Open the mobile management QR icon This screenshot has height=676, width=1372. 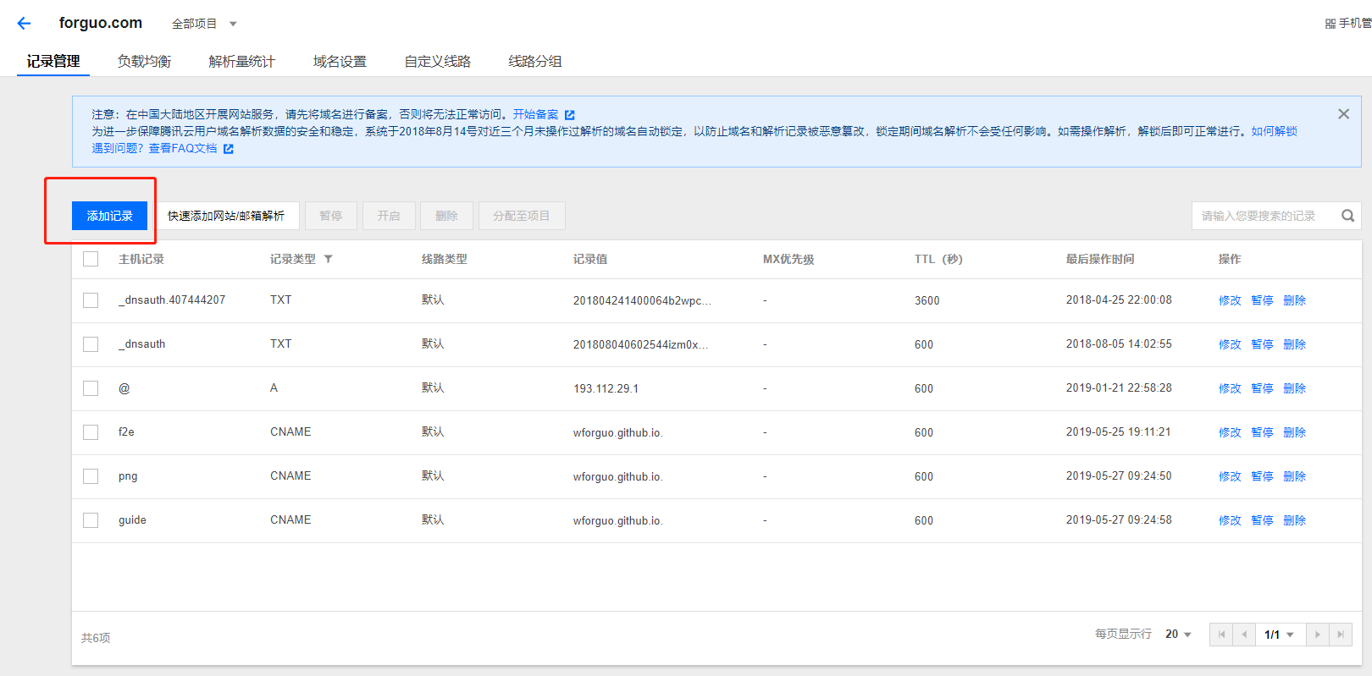click(1331, 24)
